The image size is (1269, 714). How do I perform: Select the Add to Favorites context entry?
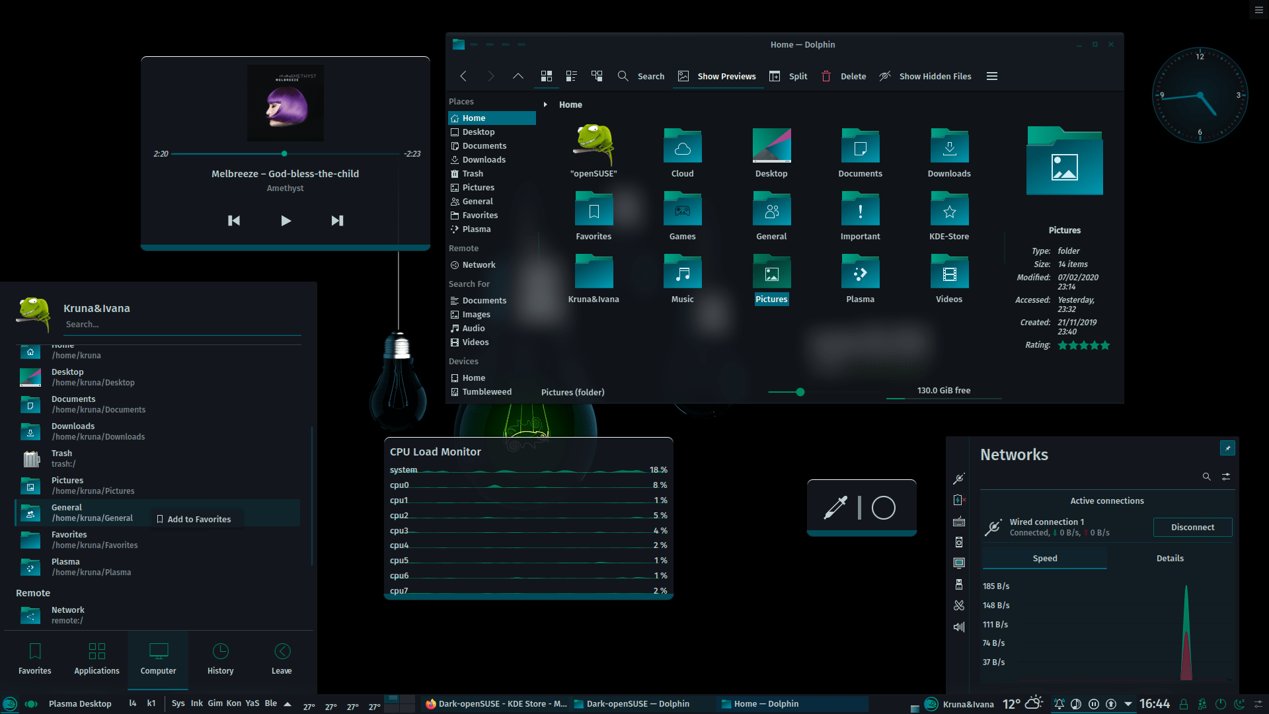coord(196,519)
